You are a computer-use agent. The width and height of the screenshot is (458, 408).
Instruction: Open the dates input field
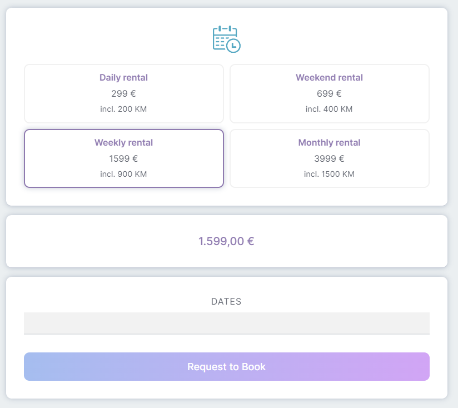227,324
